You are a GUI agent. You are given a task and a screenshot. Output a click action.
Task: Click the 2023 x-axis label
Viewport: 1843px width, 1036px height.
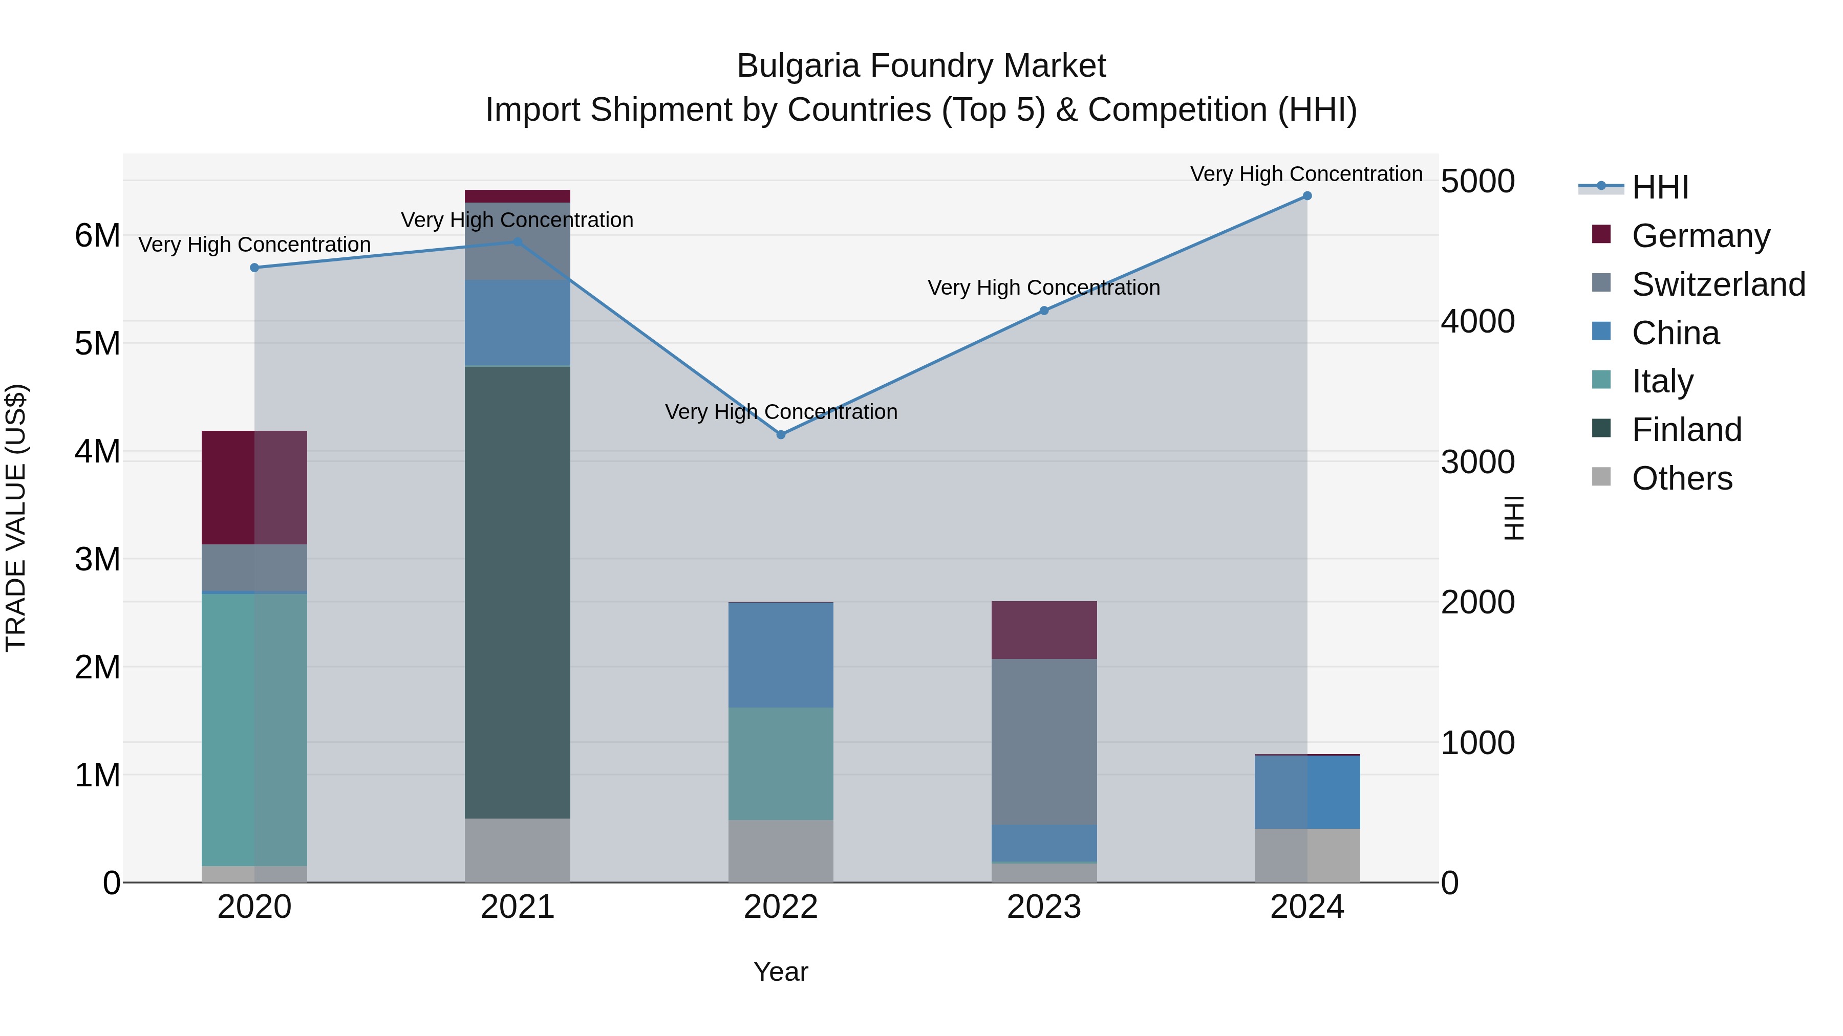1044,907
